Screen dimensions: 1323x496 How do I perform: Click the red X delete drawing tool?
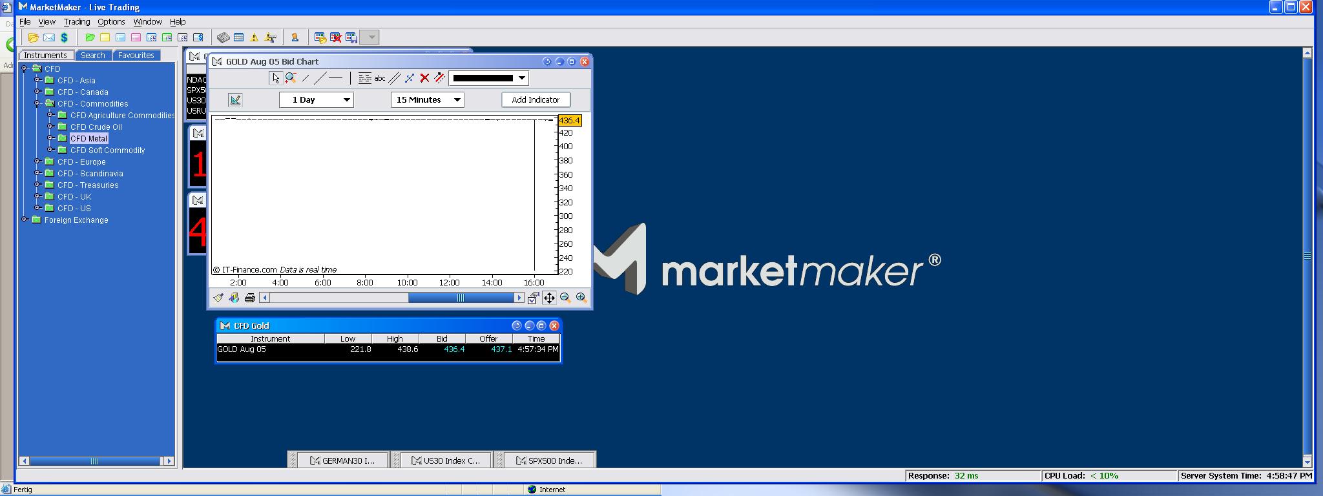click(x=424, y=78)
